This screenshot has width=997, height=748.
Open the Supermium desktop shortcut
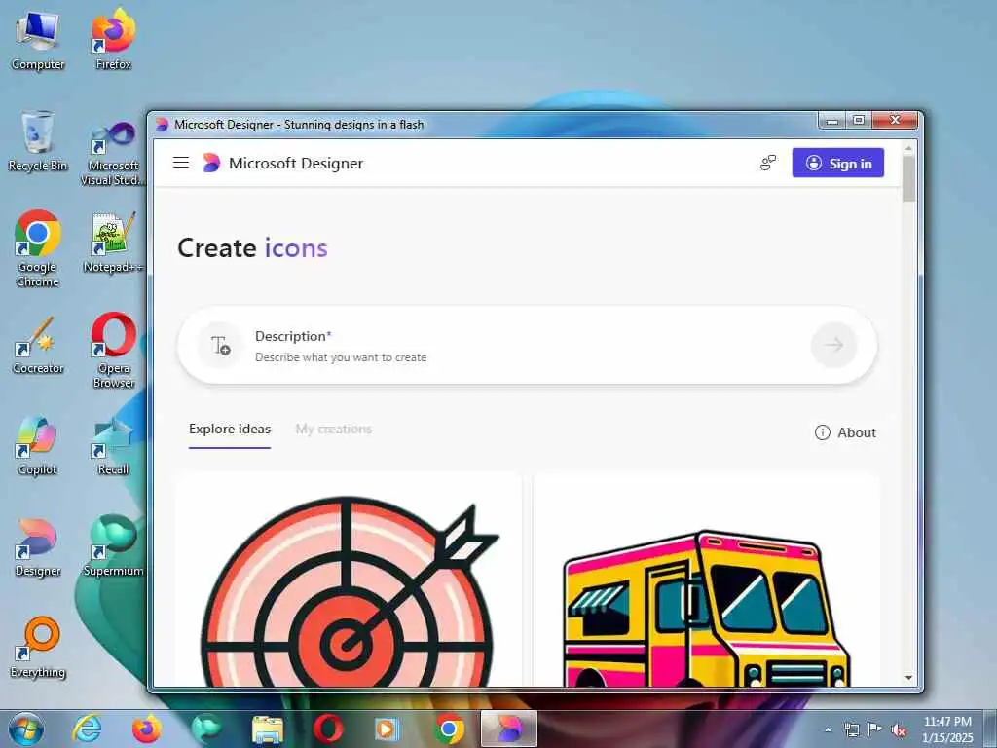coord(113,545)
